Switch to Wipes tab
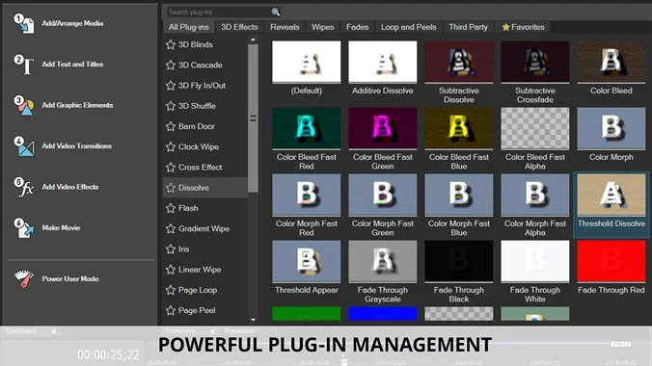 [323, 27]
